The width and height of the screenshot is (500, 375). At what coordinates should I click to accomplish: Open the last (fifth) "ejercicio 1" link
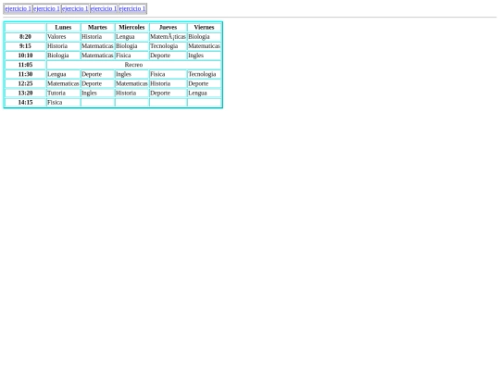pos(132,8)
